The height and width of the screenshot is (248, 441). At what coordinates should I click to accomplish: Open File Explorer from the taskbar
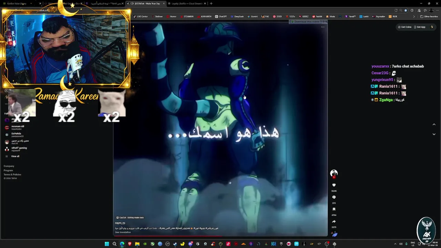click(x=137, y=244)
